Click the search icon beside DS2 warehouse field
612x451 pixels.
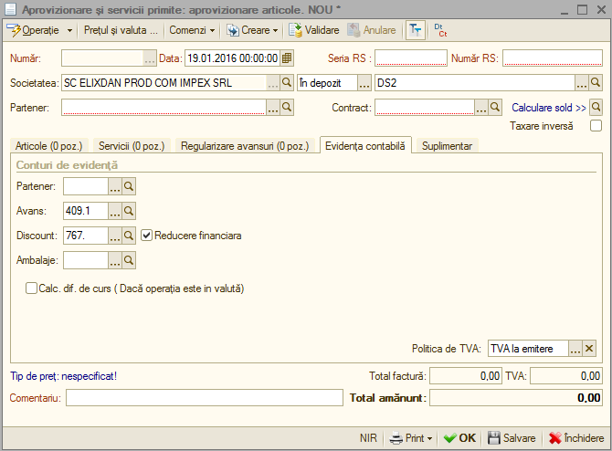click(596, 83)
